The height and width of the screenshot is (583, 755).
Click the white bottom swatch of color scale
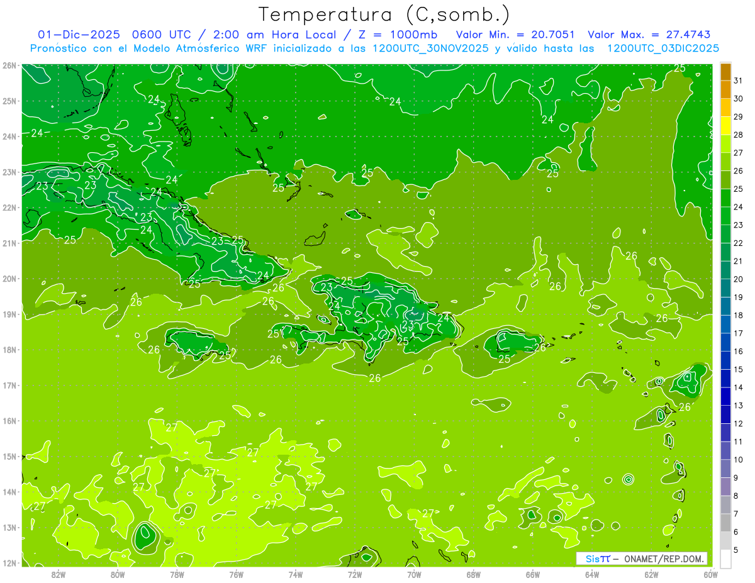coord(725,559)
